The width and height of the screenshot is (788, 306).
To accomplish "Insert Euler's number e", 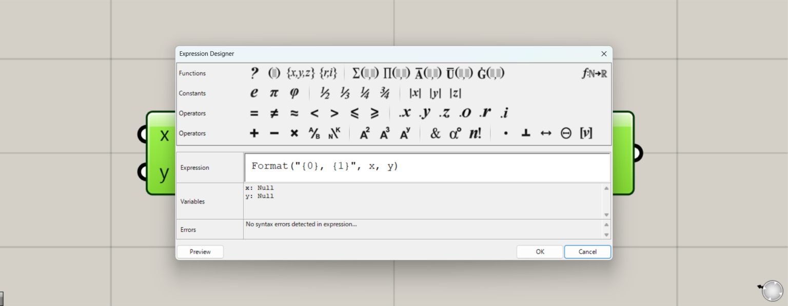I will 254,93.
